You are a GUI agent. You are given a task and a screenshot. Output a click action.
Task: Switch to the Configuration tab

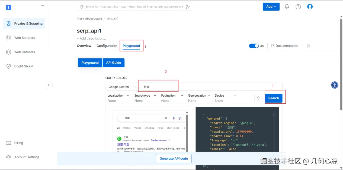point(107,46)
